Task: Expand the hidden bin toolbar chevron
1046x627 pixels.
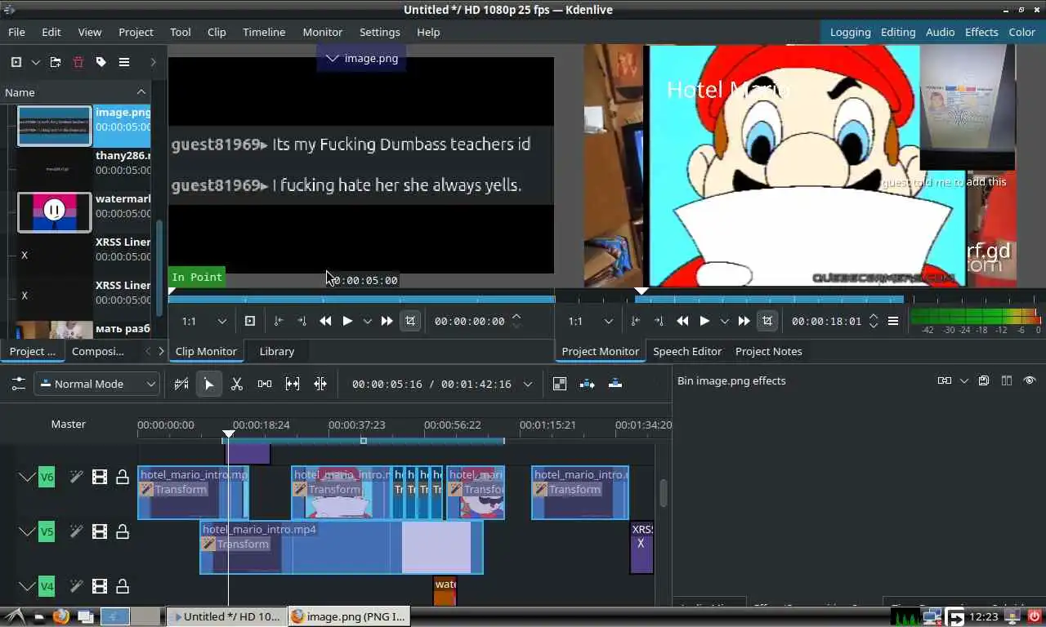Action: pyautogui.click(x=153, y=62)
